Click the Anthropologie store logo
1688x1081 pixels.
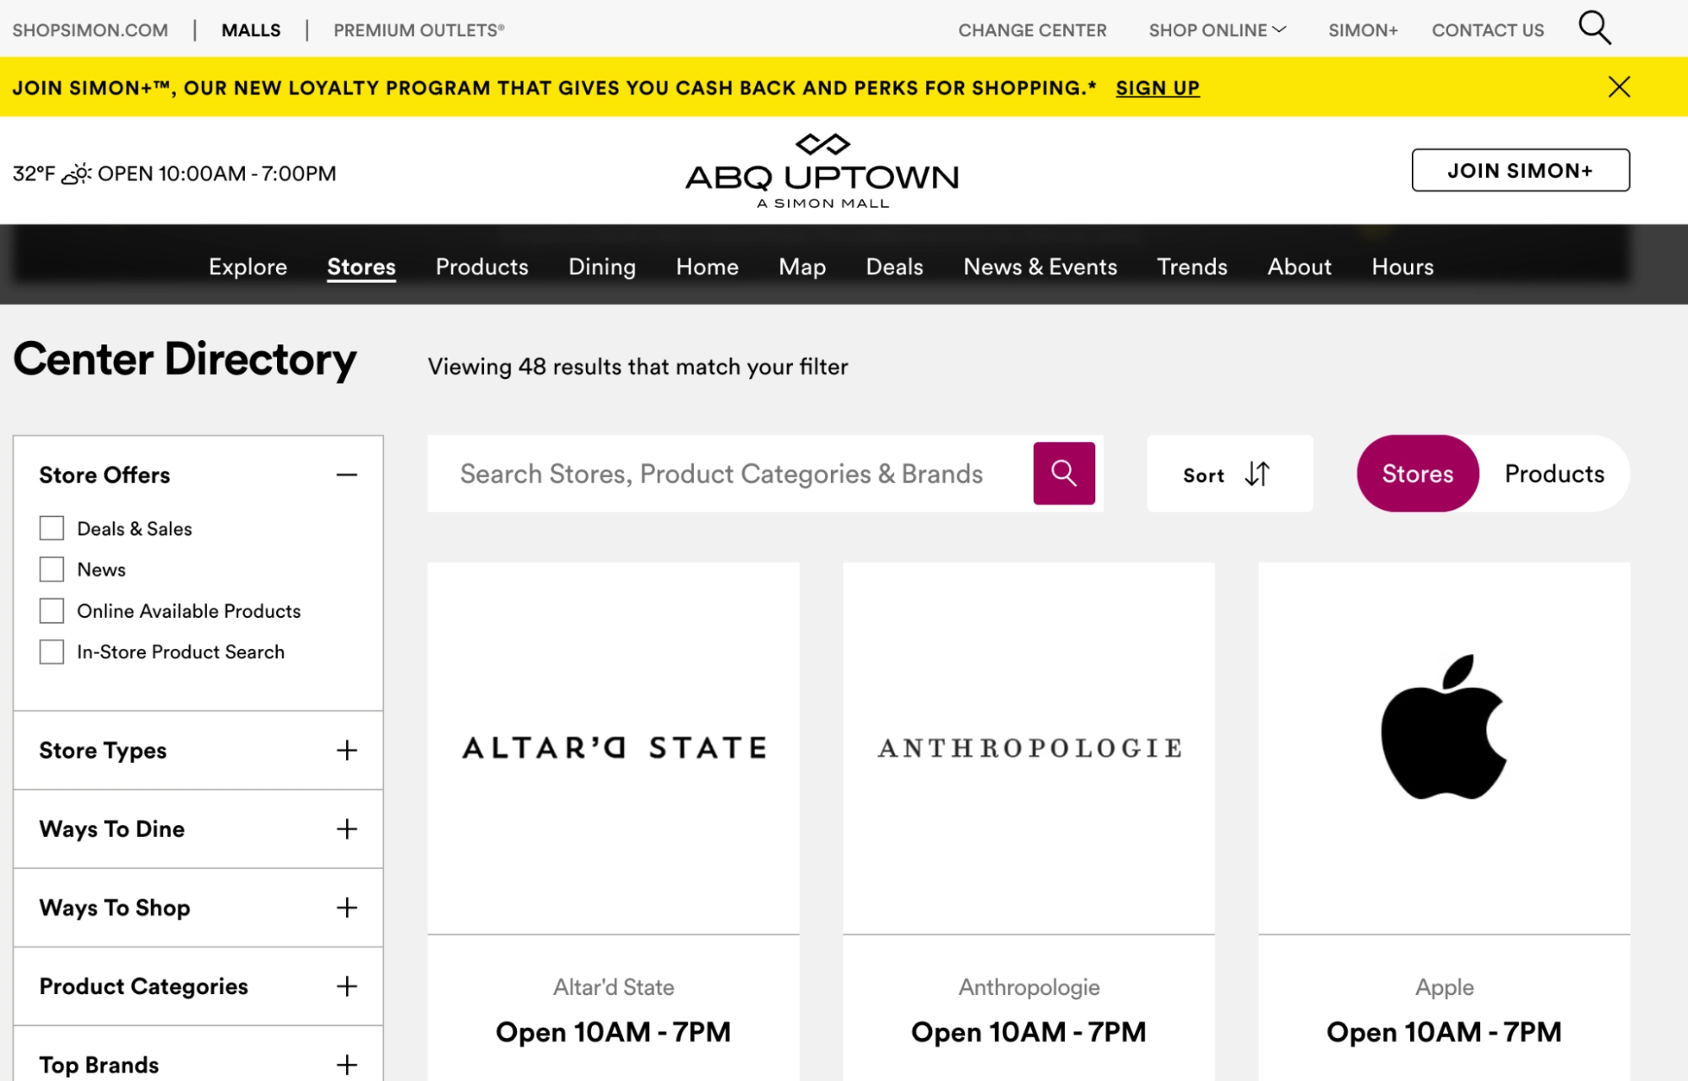1028,746
